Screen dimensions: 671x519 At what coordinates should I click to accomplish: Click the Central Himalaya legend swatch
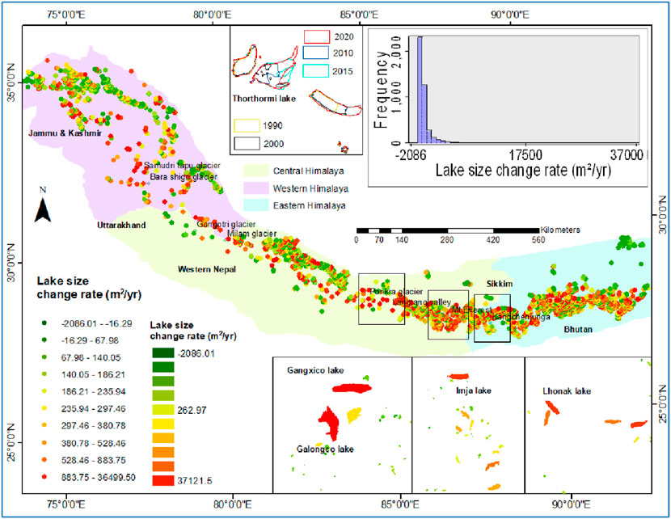[x=256, y=171]
